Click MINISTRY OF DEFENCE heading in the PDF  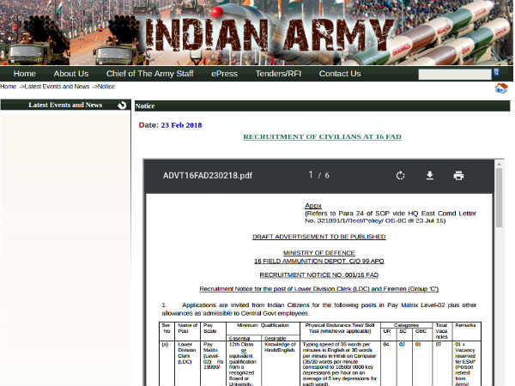coord(319,253)
